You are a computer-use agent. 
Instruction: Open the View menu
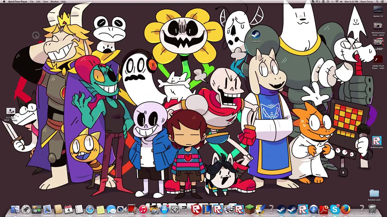tap(45, 2)
